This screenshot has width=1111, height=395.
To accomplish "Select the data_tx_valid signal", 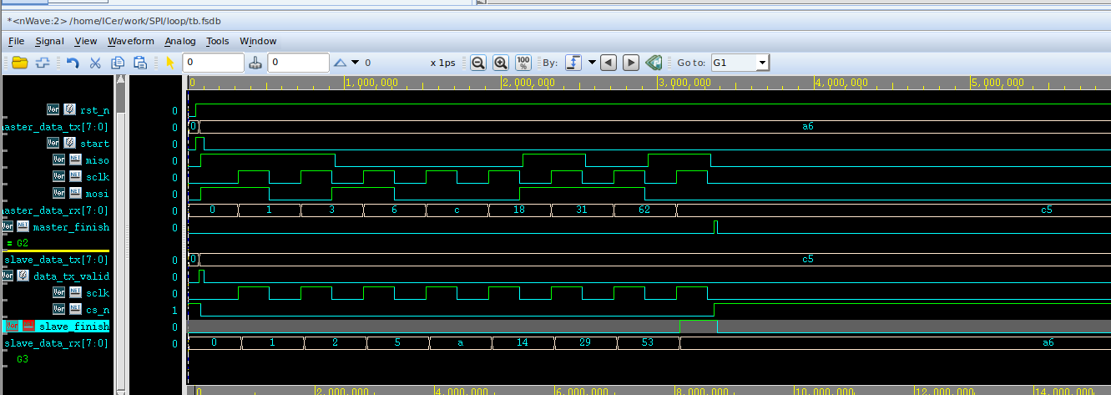I will click(x=71, y=276).
